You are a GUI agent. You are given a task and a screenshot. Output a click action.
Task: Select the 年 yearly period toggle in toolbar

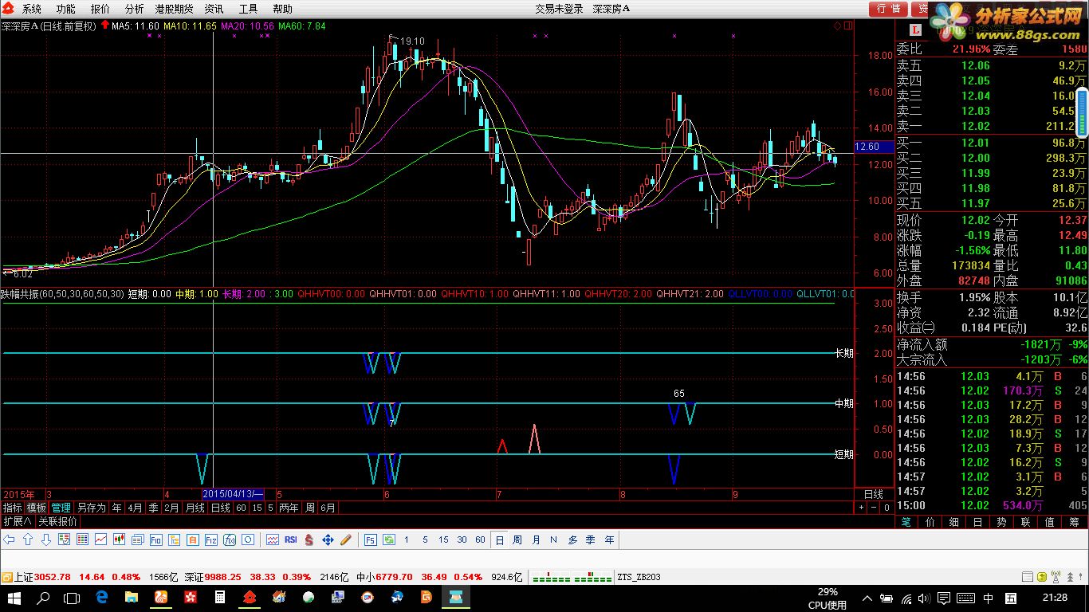click(x=609, y=539)
